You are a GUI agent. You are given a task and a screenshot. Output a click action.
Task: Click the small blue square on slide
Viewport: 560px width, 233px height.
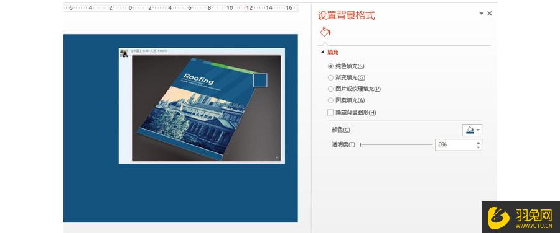pyautogui.click(x=260, y=80)
